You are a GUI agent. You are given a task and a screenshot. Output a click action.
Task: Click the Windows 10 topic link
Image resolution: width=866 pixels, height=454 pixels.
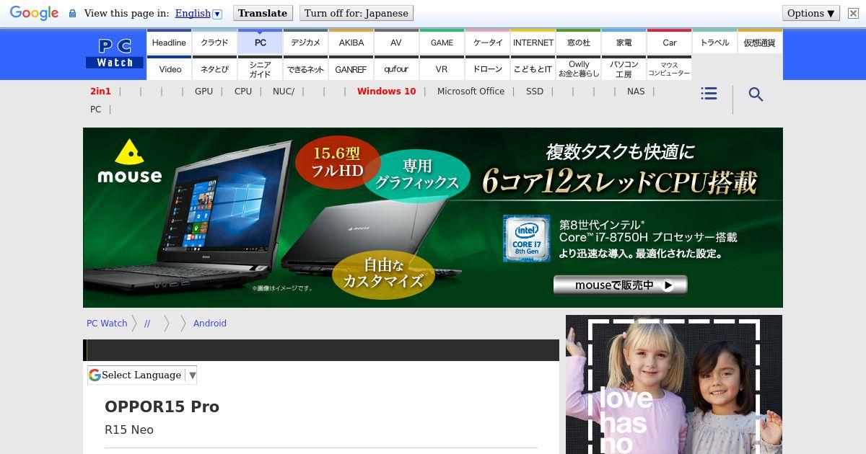(386, 92)
